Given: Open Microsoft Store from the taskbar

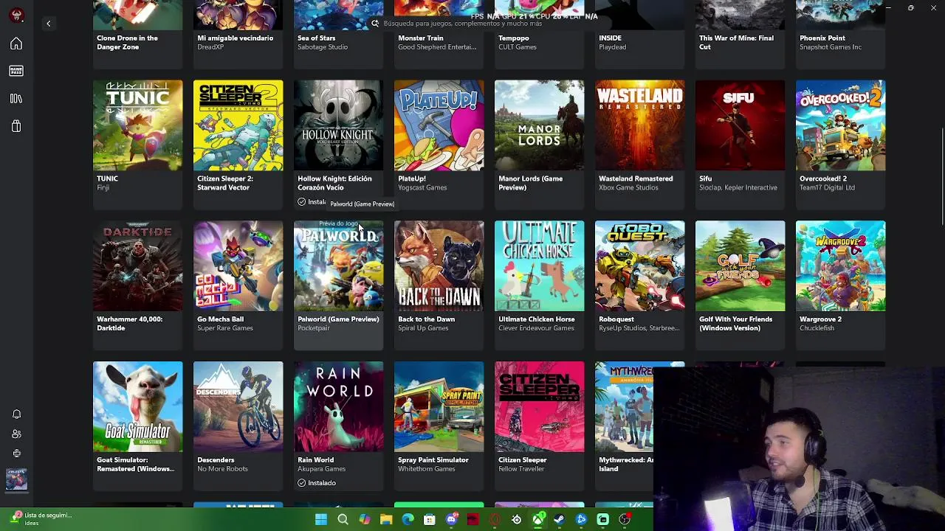Looking at the screenshot, I should pos(430,519).
